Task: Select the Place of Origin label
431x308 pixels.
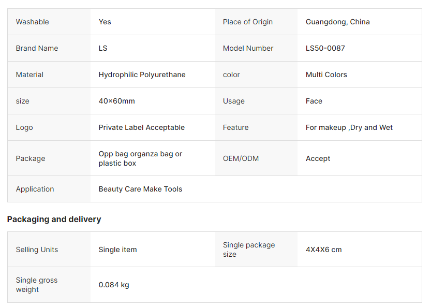Action: click(247, 22)
